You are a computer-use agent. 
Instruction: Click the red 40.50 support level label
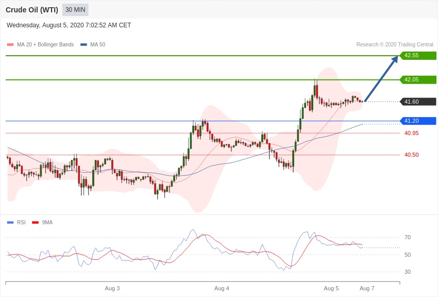412,155
